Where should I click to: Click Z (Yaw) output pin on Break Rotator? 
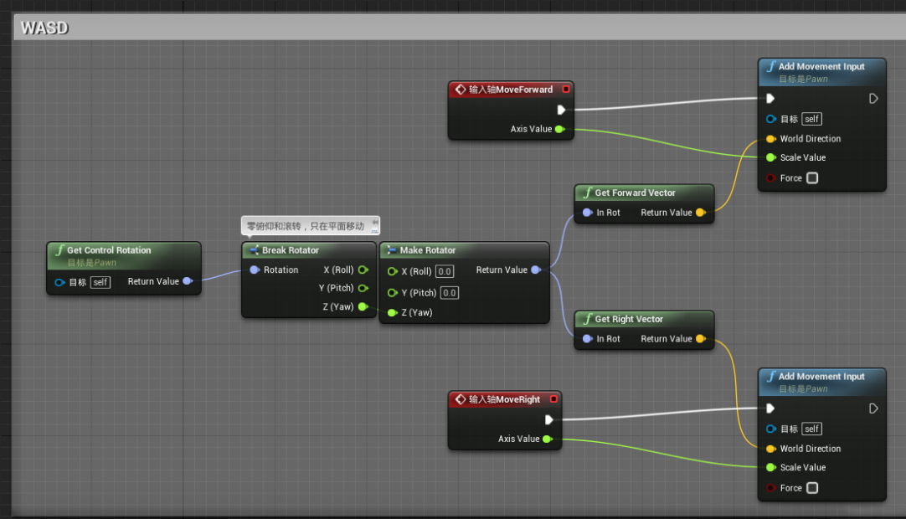363,306
